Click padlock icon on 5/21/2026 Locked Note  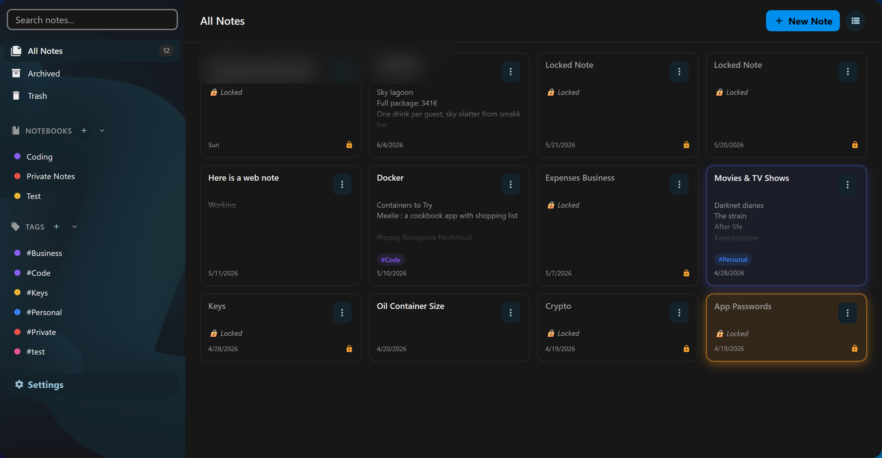[x=686, y=144]
